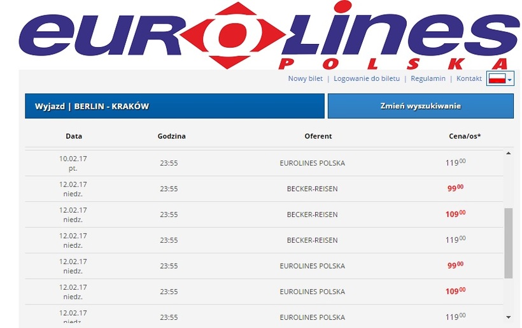This screenshot has width=522, height=328.
Task: Click the Godzina column header
Action: click(x=172, y=136)
